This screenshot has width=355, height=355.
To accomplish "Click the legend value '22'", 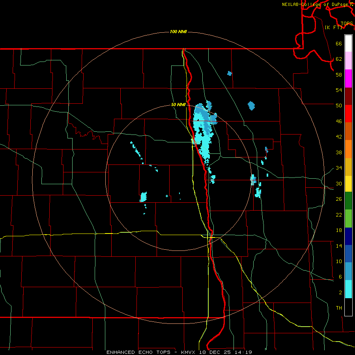I will pos(339,215).
